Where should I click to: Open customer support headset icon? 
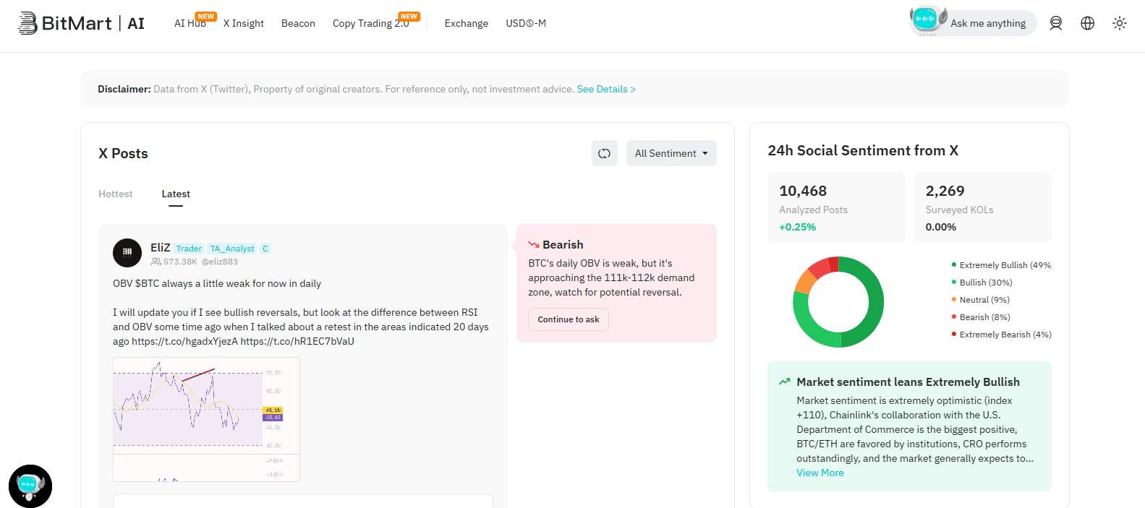point(1056,23)
